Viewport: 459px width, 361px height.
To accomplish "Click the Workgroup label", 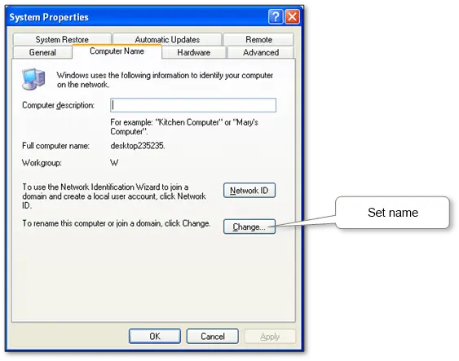I will pos(42,163).
